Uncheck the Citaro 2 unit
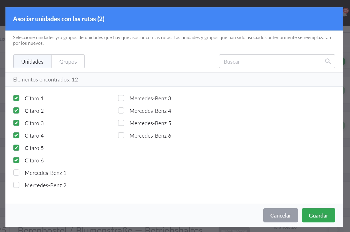 16,111
